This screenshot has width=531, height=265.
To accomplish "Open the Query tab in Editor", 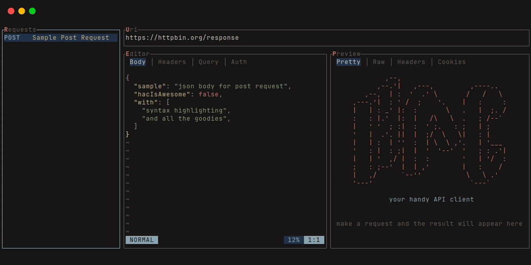I will pos(208,62).
